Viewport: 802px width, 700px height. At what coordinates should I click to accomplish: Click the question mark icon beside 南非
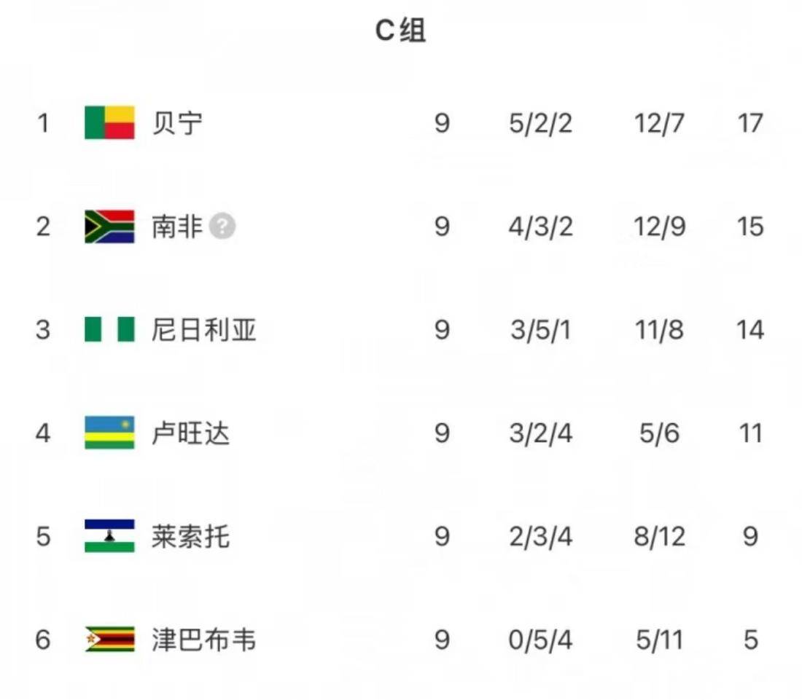pyautogui.click(x=222, y=227)
